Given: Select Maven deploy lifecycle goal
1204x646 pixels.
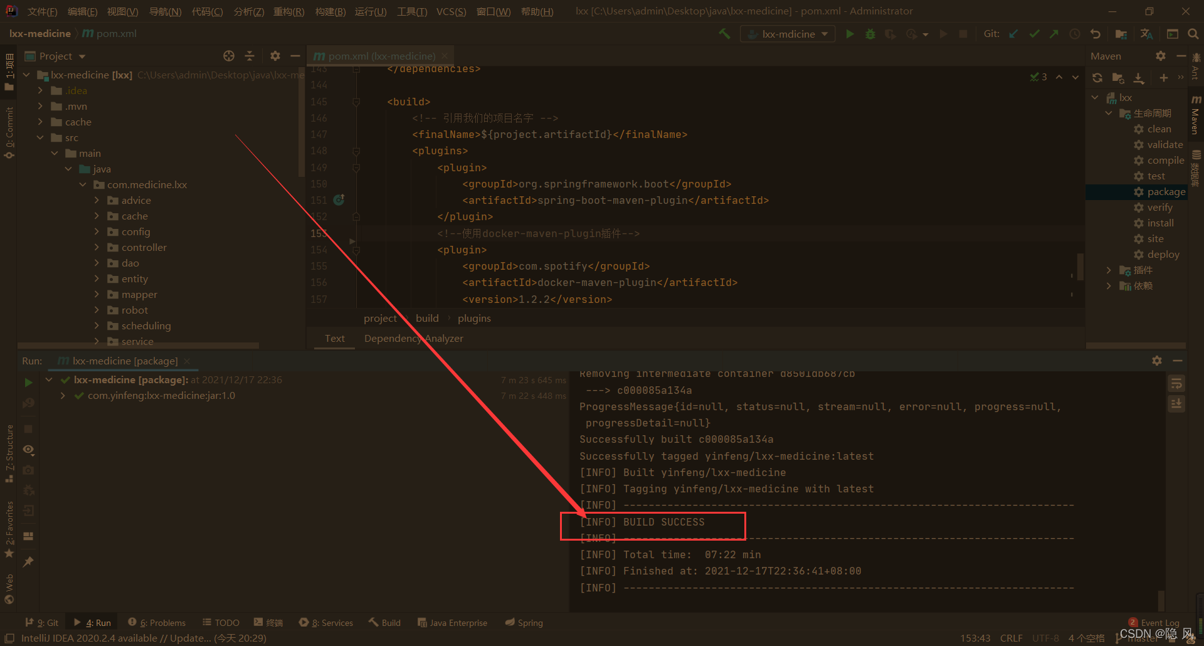Looking at the screenshot, I should click(x=1163, y=254).
